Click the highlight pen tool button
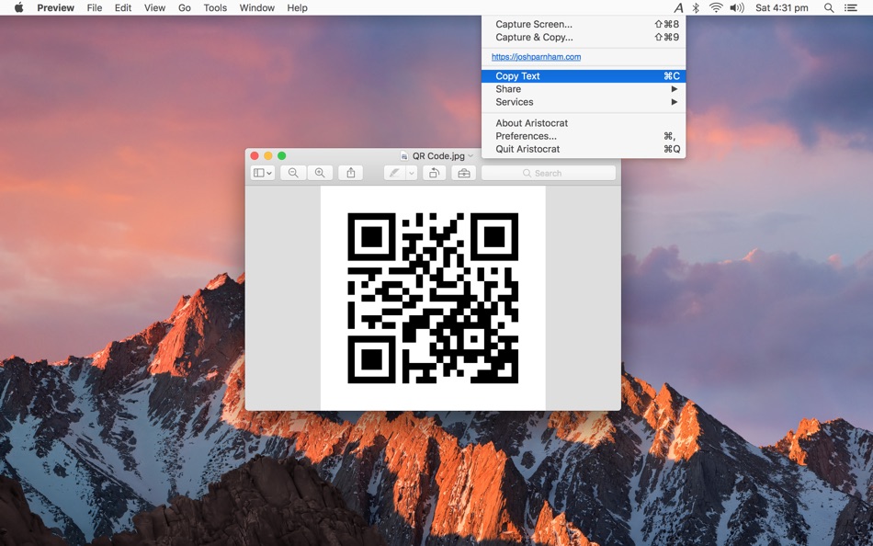This screenshot has width=873, height=546. coord(395,174)
